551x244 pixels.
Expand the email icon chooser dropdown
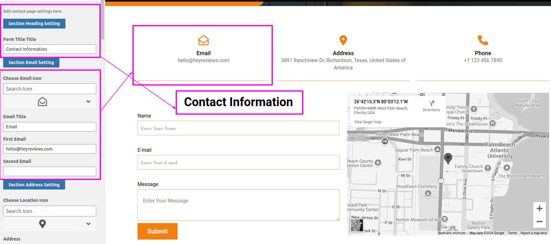point(88,102)
